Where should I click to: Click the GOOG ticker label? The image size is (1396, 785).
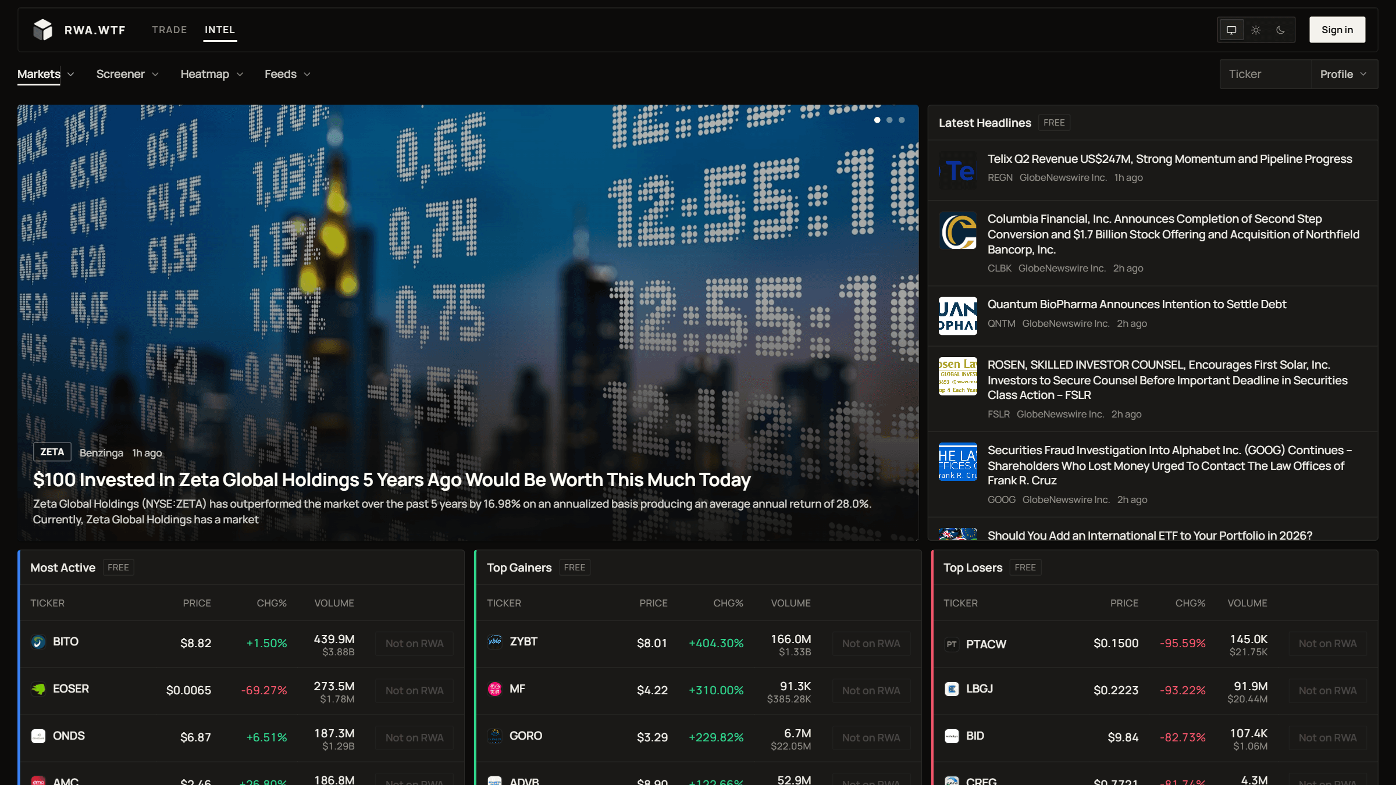click(1001, 499)
